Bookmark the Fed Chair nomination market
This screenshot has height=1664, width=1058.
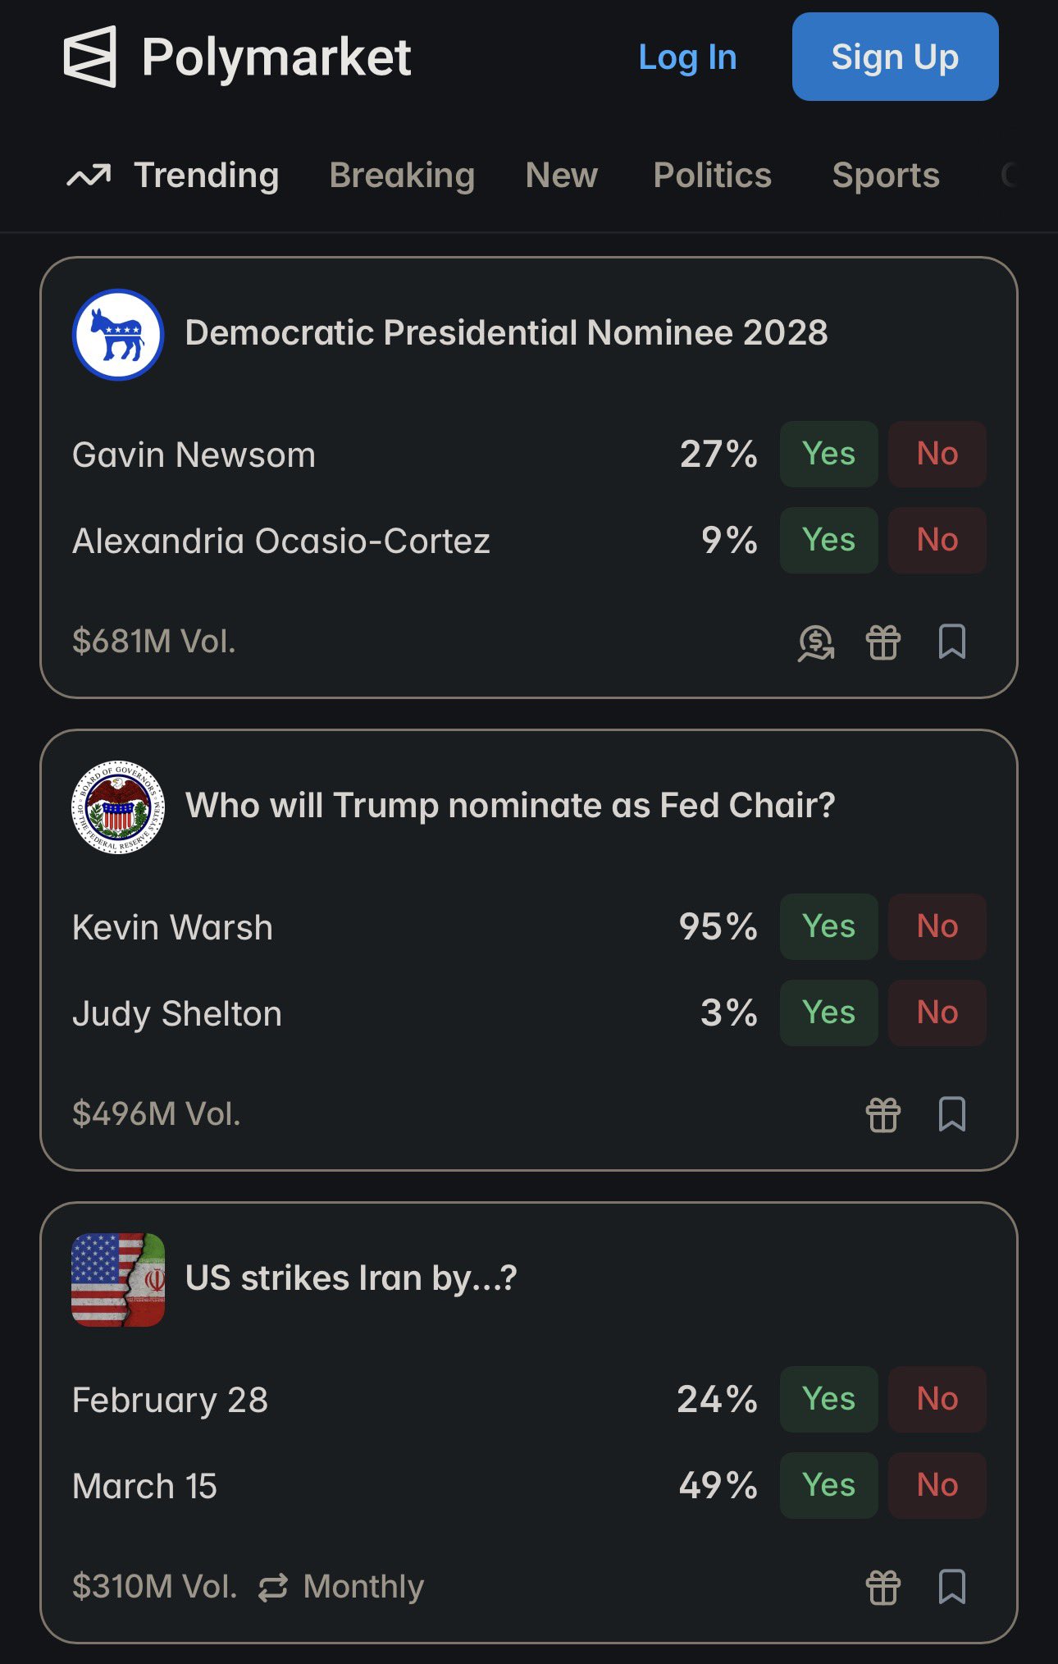[951, 1114]
